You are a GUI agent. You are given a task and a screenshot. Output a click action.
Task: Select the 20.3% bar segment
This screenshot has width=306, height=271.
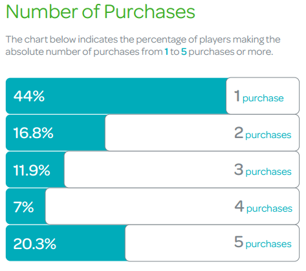[x=65, y=243]
